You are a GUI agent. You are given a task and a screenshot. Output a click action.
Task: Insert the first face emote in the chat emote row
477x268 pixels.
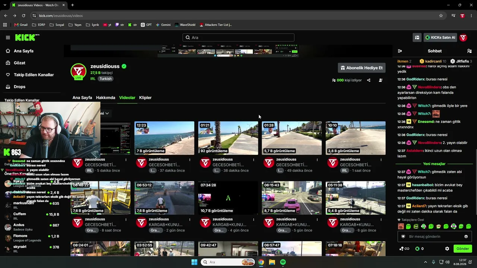coord(401,226)
